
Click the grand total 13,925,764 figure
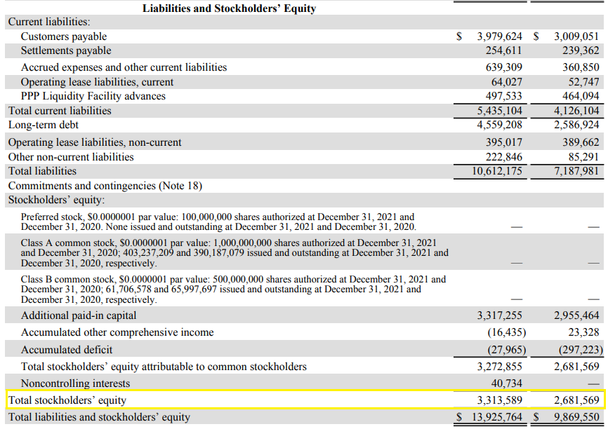(x=499, y=417)
